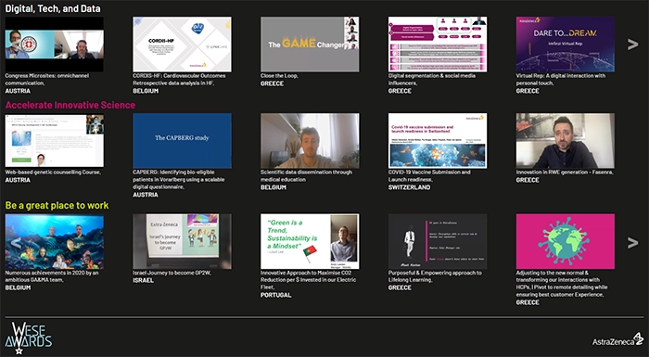649x357 pixels.
Task: Click SWITZERLAND under the COVID-19 vaccine card
Action: tap(409, 187)
